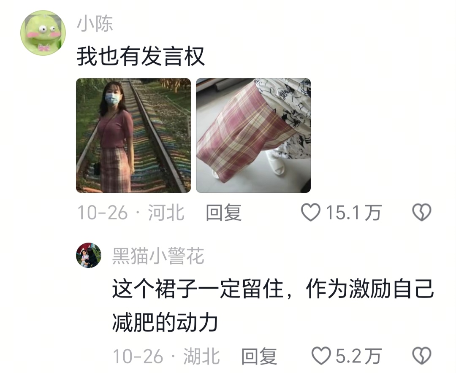The width and height of the screenshot is (456, 373).
Task: Visit the username 黑猫小警花 profile link
Action: coord(158,256)
